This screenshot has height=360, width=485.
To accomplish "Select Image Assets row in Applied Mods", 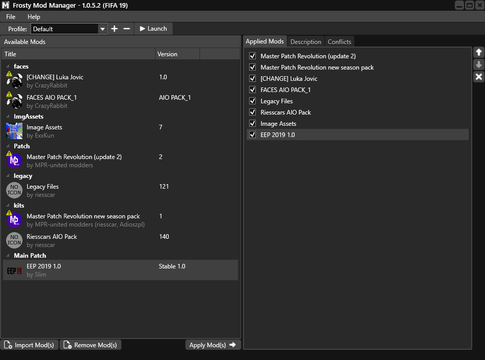I will point(358,123).
